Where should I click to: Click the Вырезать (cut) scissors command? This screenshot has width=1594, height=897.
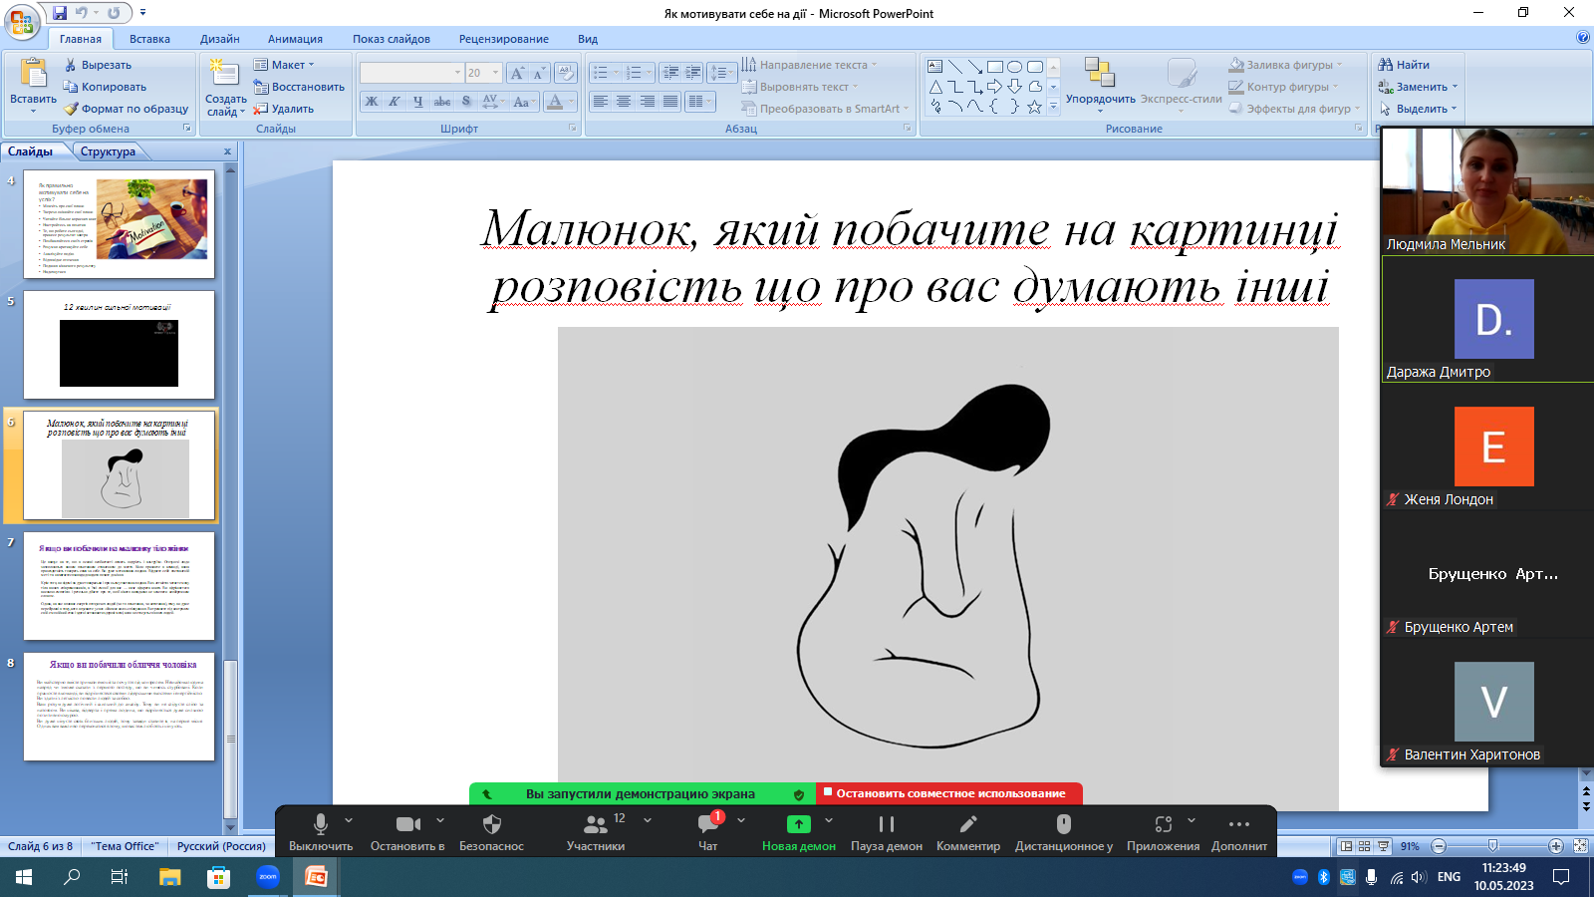point(98,65)
